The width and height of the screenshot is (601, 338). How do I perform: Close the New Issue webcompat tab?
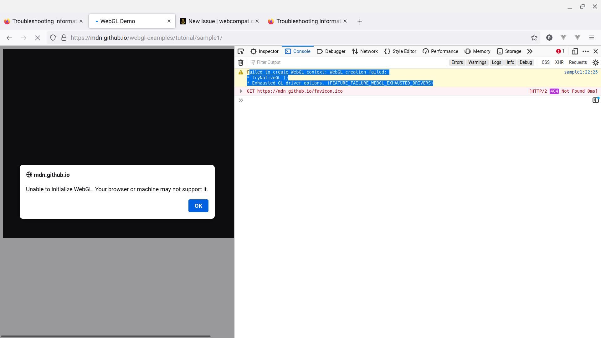[257, 21]
